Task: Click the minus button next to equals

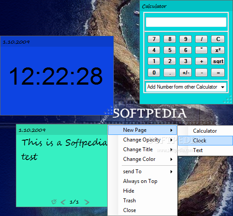Action: 201,73
